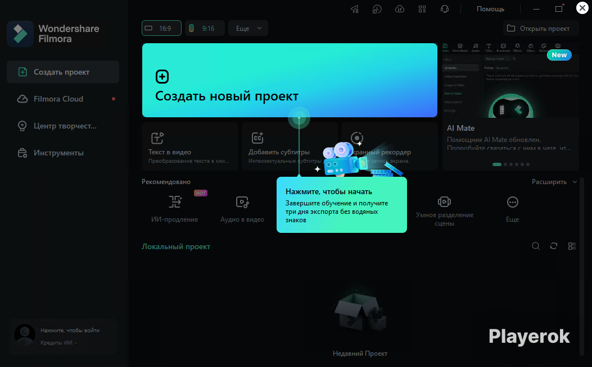Click Нажмите, чтобы войти link
This screenshot has width=592, height=367.
[70, 331]
